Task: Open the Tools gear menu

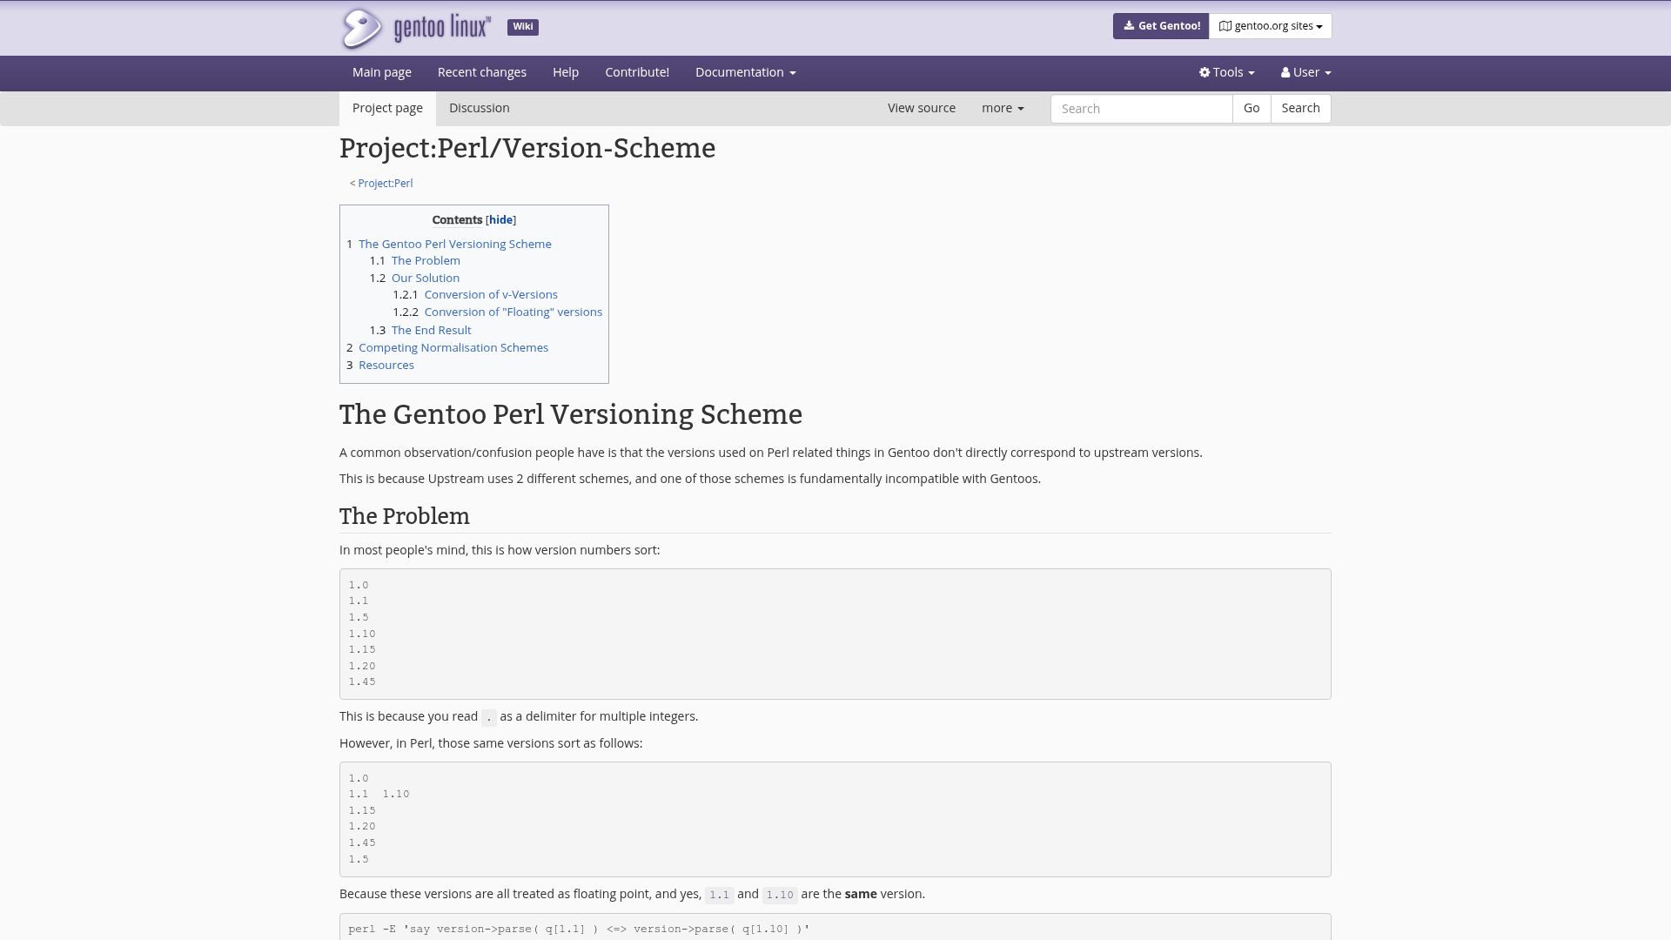Action: click(x=1226, y=72)
